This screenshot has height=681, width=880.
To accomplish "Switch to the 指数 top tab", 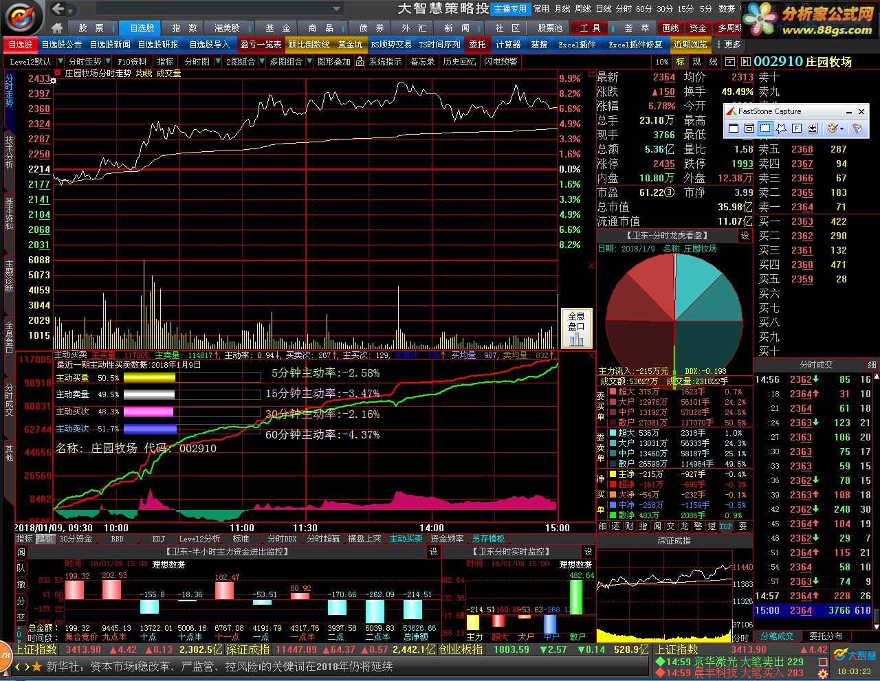I will pyautogui.click(x=184, y=28).
